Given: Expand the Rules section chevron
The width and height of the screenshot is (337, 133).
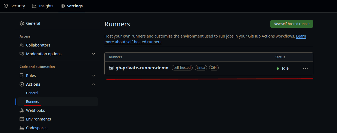Looking at the screenshot, I should point(94,76).
